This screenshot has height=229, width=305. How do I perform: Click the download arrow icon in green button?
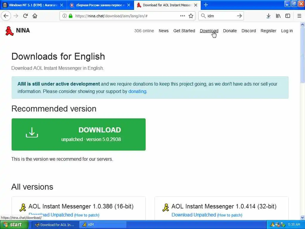tap(32, 132)
